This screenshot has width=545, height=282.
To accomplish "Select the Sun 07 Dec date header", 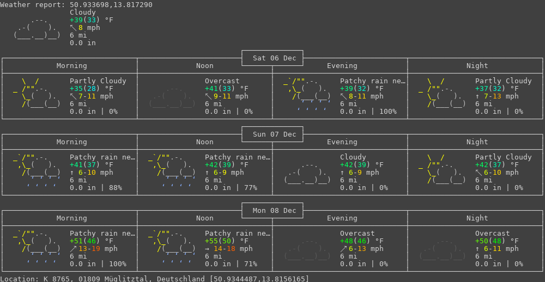I will coord(272,134).
